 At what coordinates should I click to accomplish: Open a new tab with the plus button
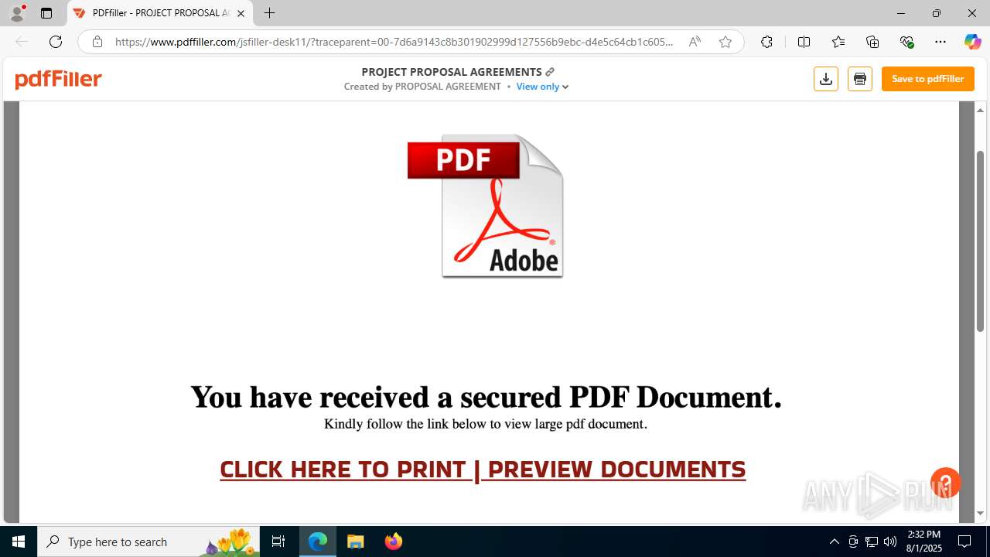tap(269, 13)
